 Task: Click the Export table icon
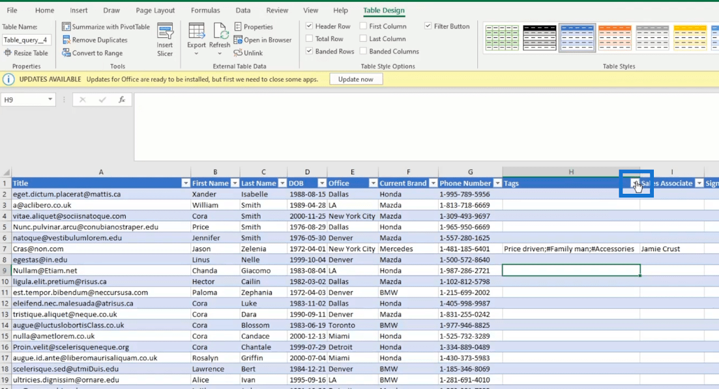(196, 32)
